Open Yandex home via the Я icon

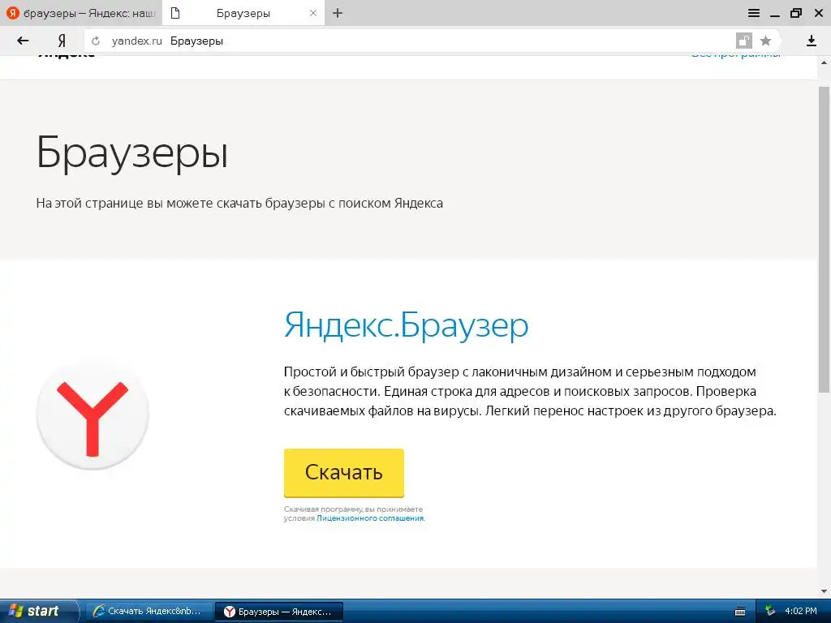62,41
